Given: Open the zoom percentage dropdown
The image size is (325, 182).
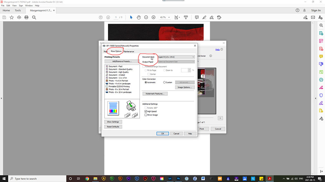Looking at the screenshot, I should pos(169,17).
